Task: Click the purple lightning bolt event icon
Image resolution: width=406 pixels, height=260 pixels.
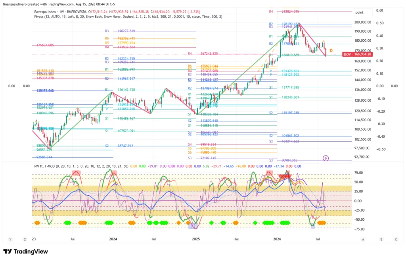Action: pyautogui.click(x=326, y=158)
